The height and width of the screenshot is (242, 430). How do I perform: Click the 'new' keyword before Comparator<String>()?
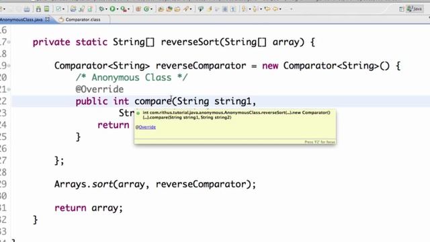(270, 66)
